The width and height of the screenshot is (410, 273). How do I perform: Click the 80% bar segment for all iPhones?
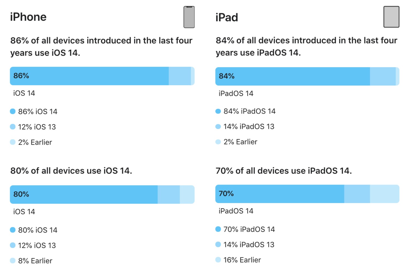84,194
